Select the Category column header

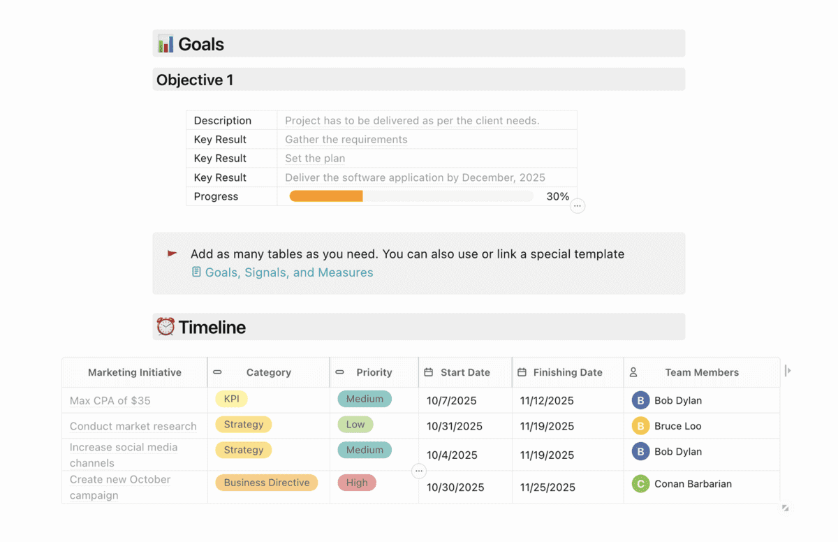coord(269,372)
